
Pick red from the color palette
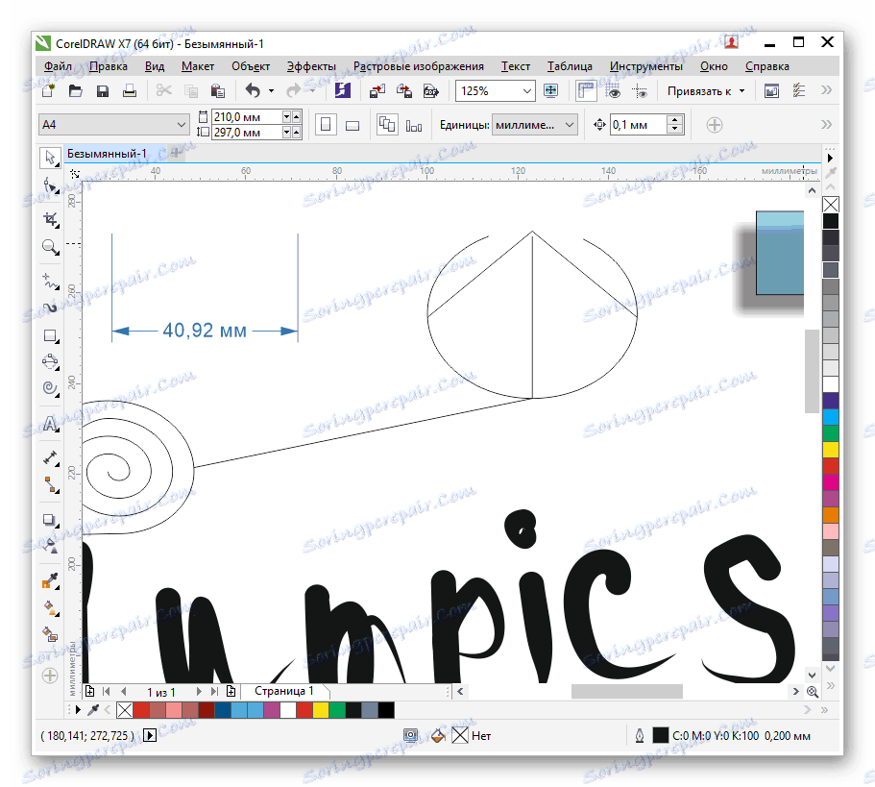[139, 710]
